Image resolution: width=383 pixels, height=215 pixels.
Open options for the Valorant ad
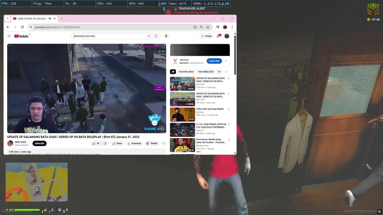coord(226,61)
